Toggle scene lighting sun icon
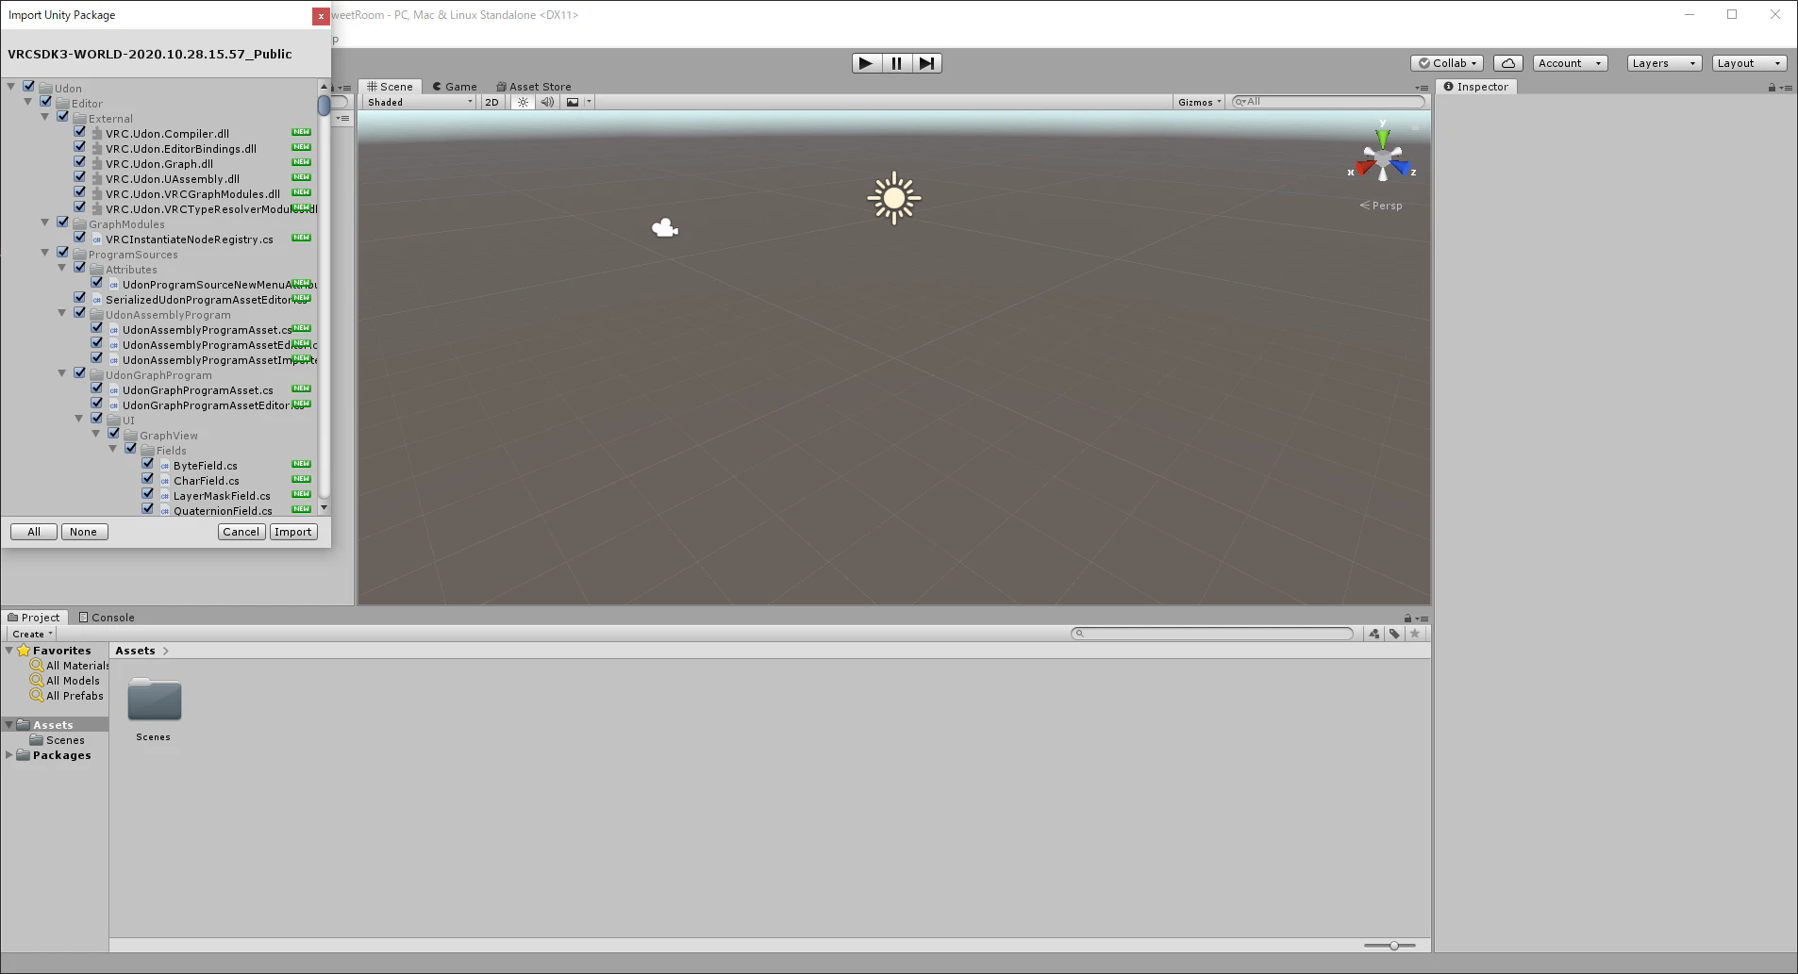Image resolution: width=1798 pixels, height=974 pixels. tap(523, 102)
